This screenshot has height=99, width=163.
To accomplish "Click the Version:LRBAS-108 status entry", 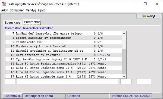I will pos(131,96).
